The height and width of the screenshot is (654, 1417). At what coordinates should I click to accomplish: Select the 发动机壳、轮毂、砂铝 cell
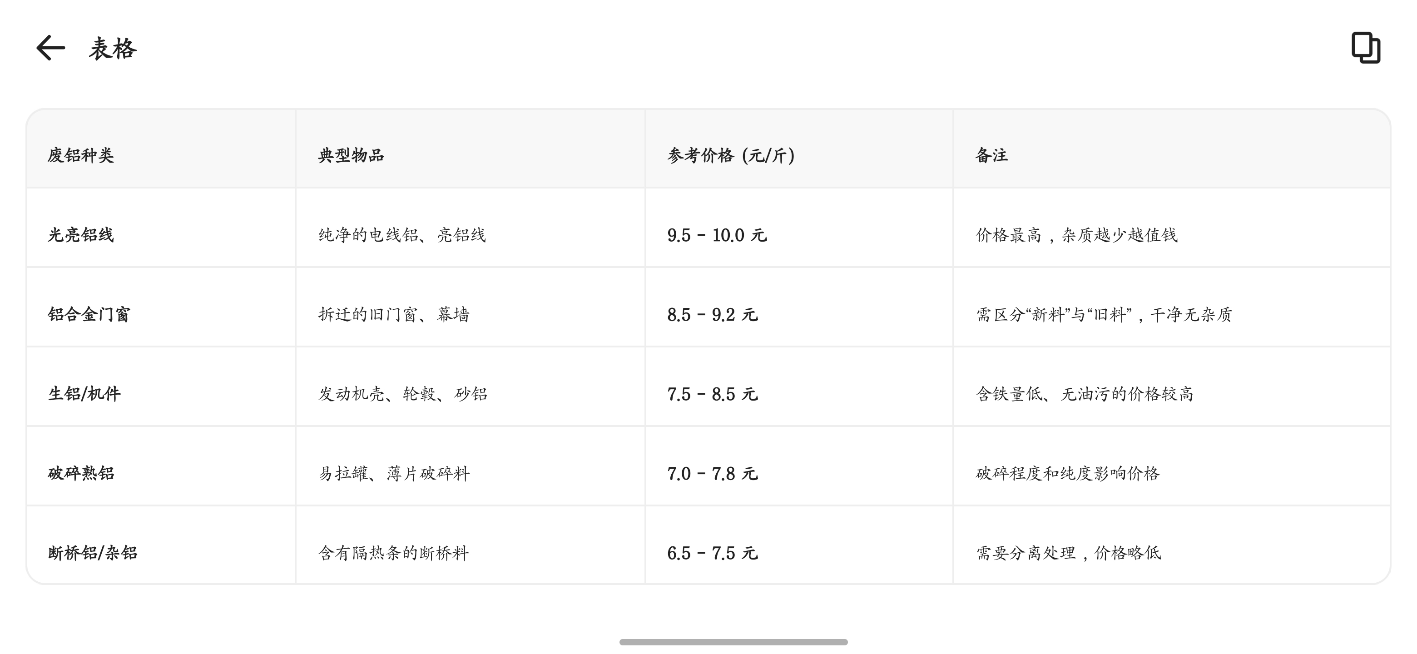[x=403, y=394]
